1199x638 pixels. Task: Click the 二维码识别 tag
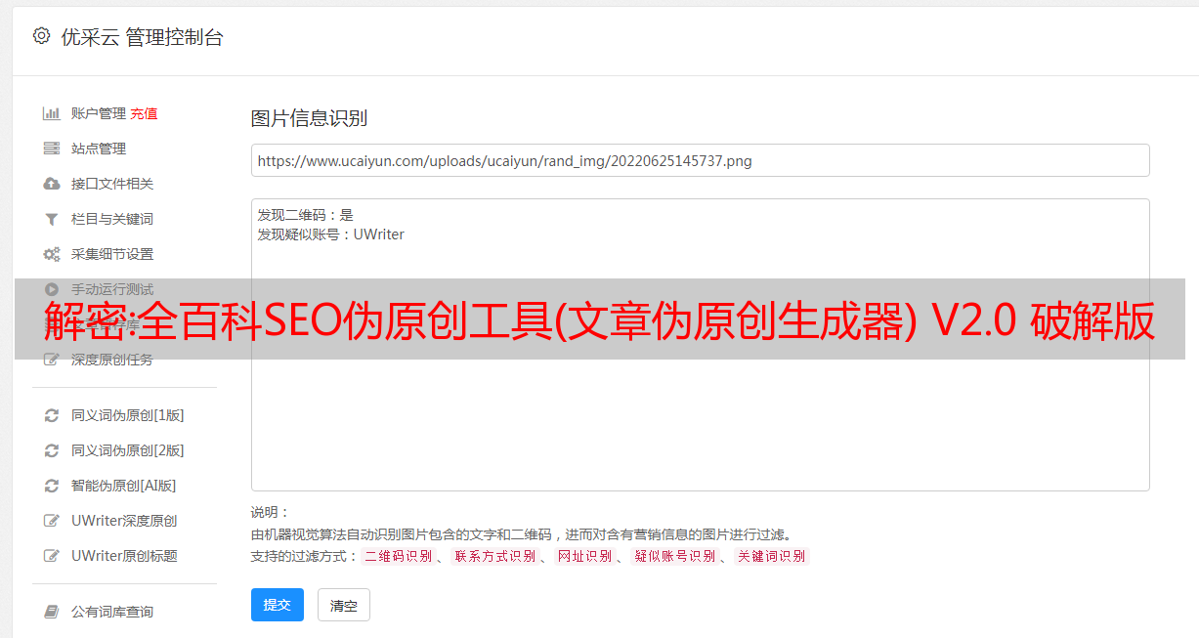pos(398,556)
